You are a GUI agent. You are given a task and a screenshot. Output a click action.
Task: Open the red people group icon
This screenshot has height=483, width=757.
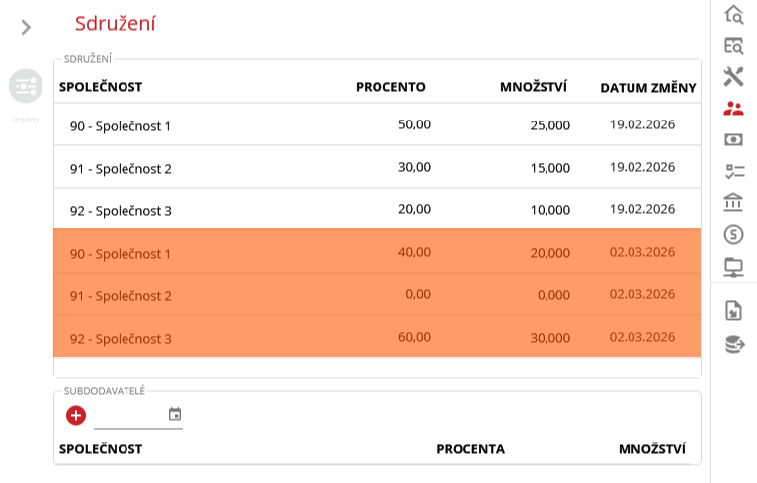pyautogui.click(x=733, y=108)
